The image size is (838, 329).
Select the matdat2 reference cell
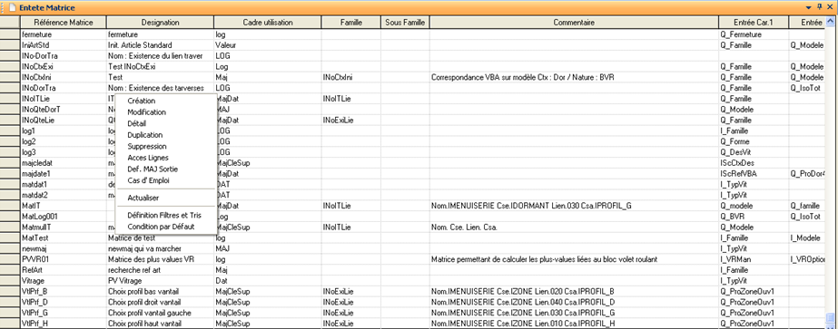click(x=64, y=195)
